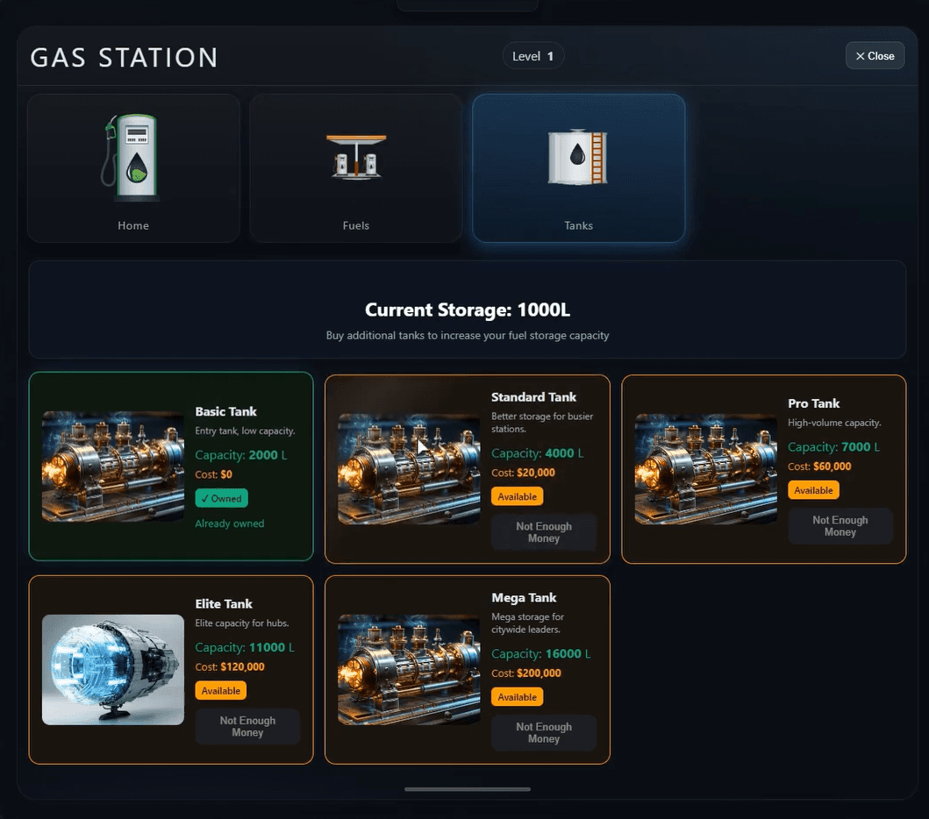This screenshot has width=929, height=819.
Task: Select the fuel station canopy Fuels icon
Action: click(356, 157)
